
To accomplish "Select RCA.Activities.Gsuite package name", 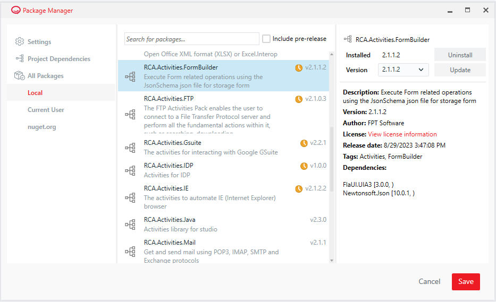I will coord(172,143).
